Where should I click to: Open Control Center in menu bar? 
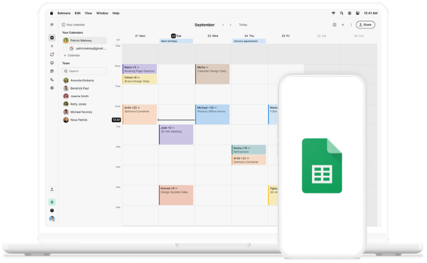357,13
